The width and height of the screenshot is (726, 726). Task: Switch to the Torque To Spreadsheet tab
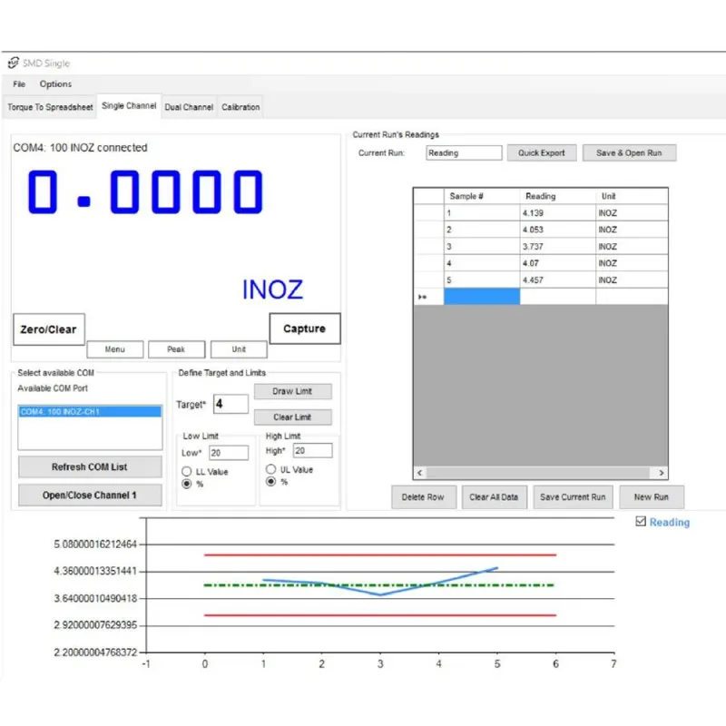[48, 106]
